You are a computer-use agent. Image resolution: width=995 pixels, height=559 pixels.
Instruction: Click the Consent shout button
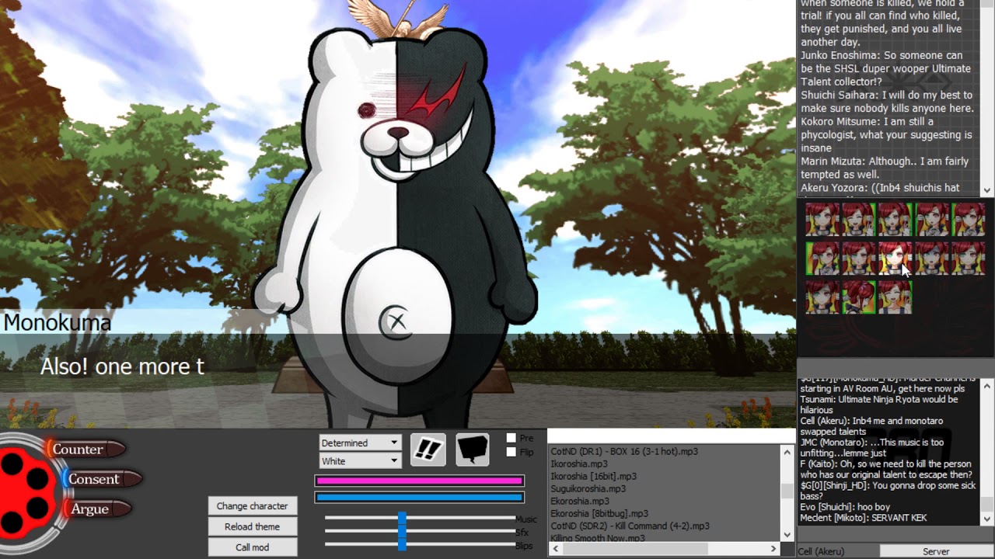(x=101, y=479)
